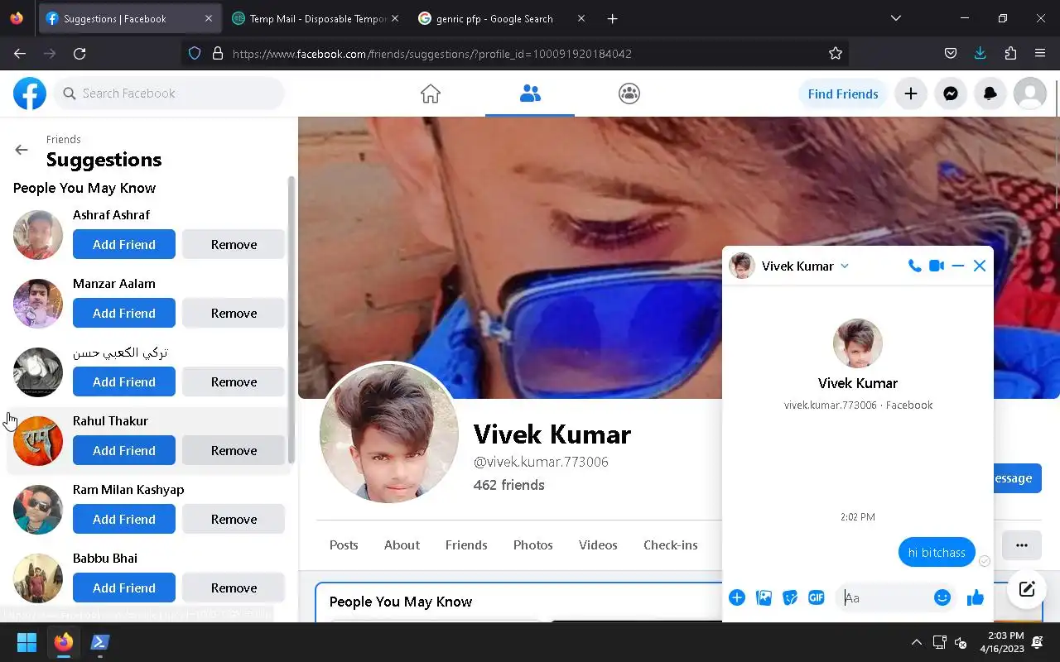Open the Windows Start menu

26,642
